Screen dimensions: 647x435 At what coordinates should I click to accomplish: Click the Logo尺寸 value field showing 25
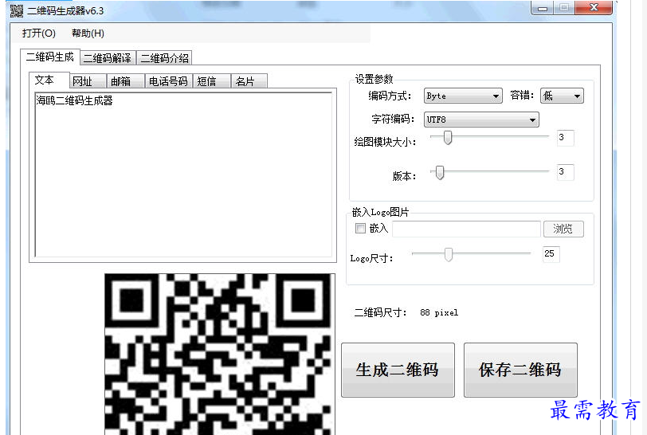(551, 254)
